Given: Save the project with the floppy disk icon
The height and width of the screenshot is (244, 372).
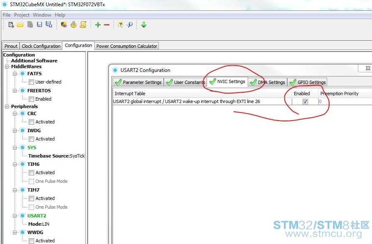Looking at the screenshot, I should (39, 25).
